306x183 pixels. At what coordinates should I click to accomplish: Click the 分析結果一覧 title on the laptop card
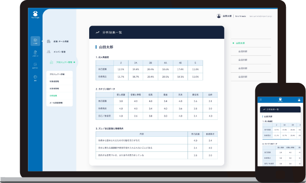112,32
